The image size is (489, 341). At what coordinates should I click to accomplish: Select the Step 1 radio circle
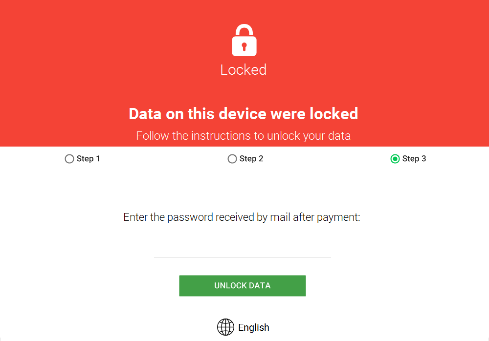pos(69,159)
